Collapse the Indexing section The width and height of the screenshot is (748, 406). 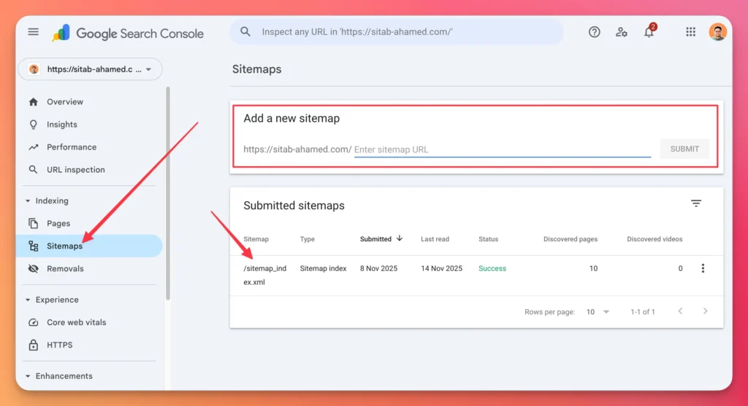[x=28, y=201]
